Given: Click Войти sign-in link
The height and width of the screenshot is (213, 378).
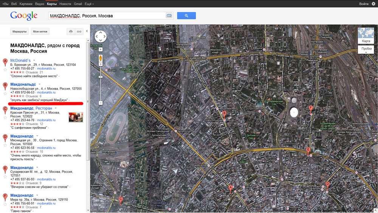Looking at the screenshot, I should (x=364, y=4).
